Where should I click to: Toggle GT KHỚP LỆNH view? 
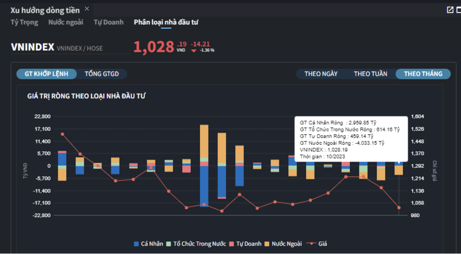(46, 74)
